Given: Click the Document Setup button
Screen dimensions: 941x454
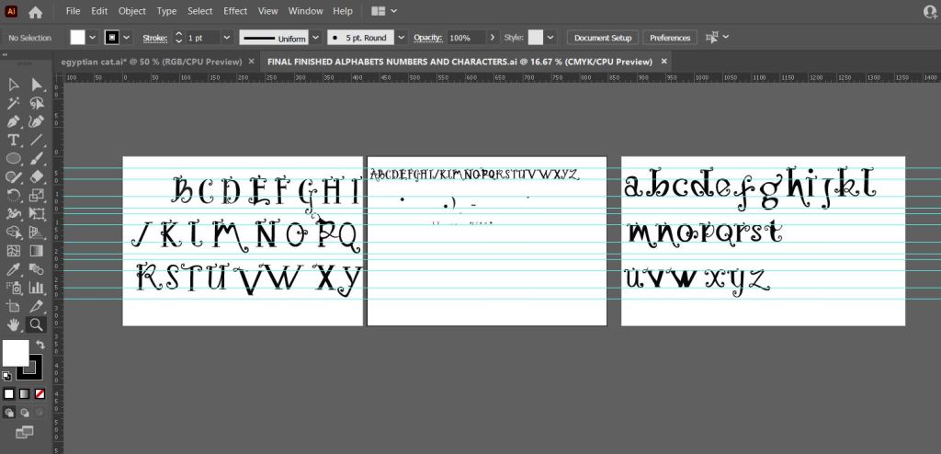Looking at the screenshot, I should click(x=603, y=38).
